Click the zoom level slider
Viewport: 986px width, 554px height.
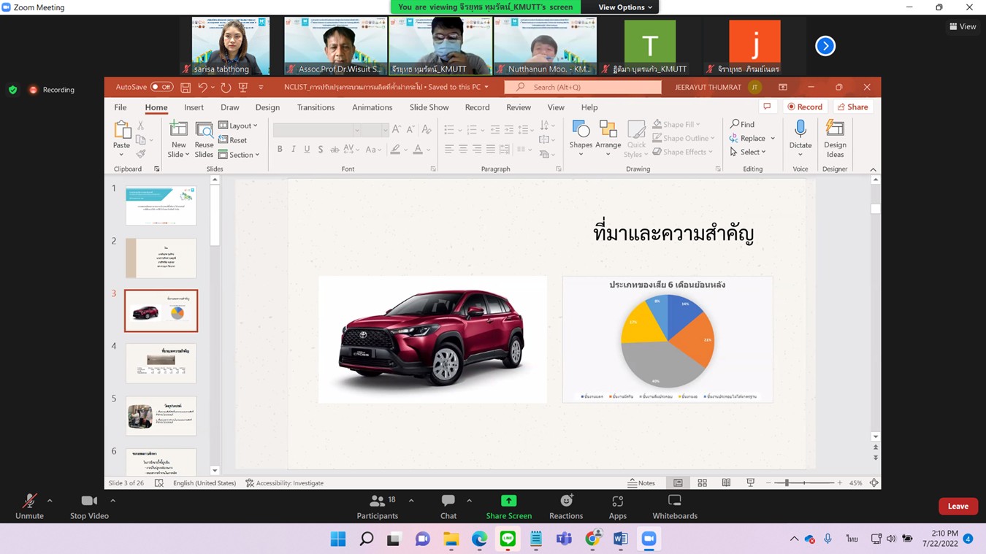(x=803, y=483)
